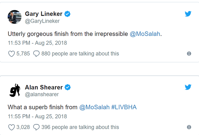The width and height of the screenshot is (199, 135).
Task: Open the #LIVBHA hashtag
Action: tap(124, 107)
